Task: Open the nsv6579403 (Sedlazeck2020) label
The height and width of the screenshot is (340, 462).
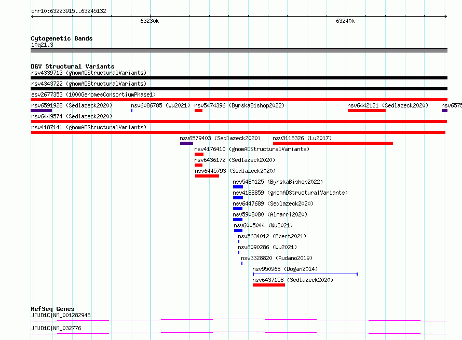Action: pyautogui.click(x=221, y=138)
